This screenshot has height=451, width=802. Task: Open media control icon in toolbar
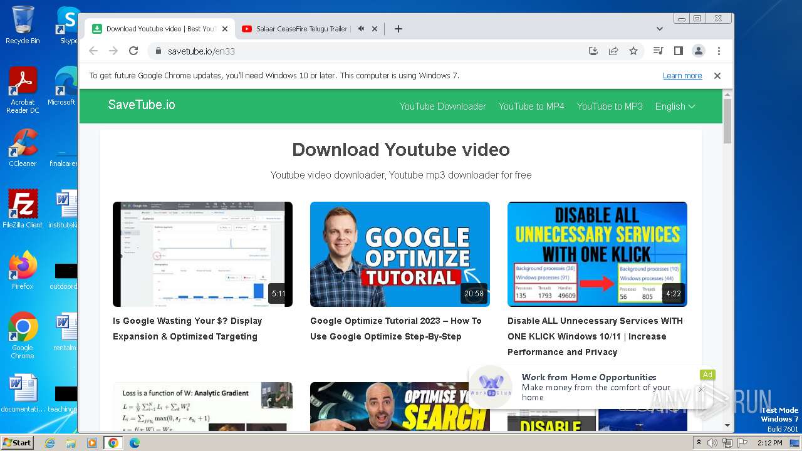point(658,51)
